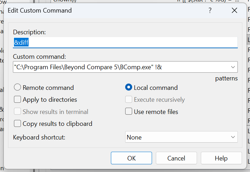
Task: Click the Cancel button
Action: pos(176,158)
